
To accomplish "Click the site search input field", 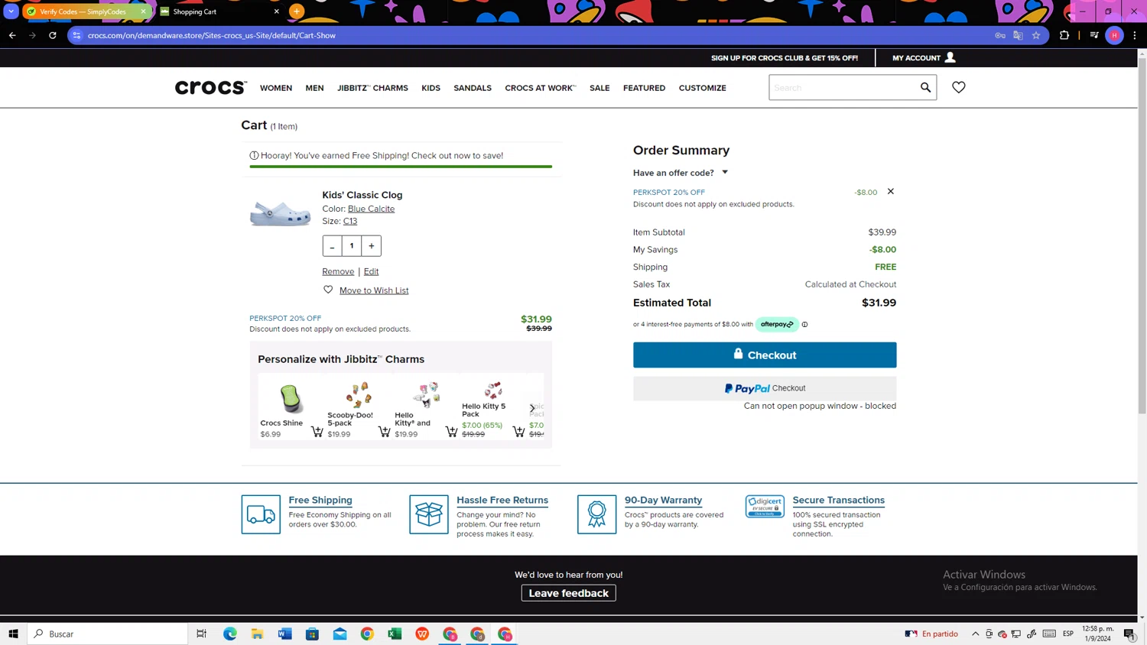I will (843, 88).
